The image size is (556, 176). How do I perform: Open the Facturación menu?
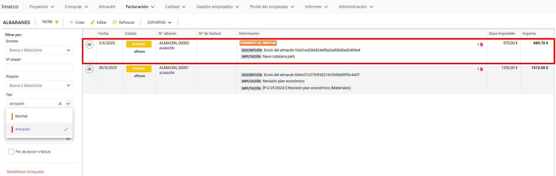(140, 7)
